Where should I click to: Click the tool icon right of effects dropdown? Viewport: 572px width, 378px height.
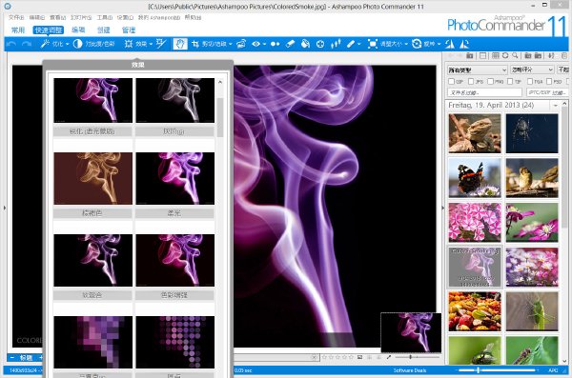[161, 44]
